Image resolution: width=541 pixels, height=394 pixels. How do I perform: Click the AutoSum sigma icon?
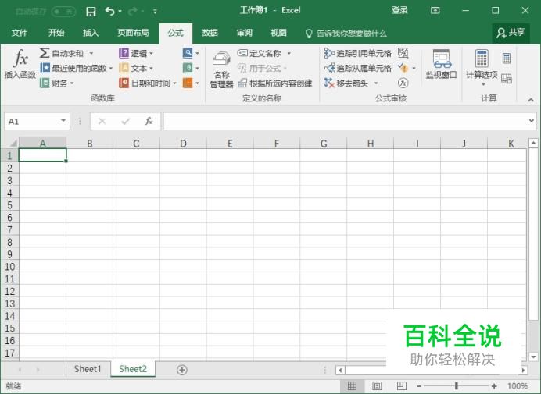pyautogui.click(x=44, y=53)
